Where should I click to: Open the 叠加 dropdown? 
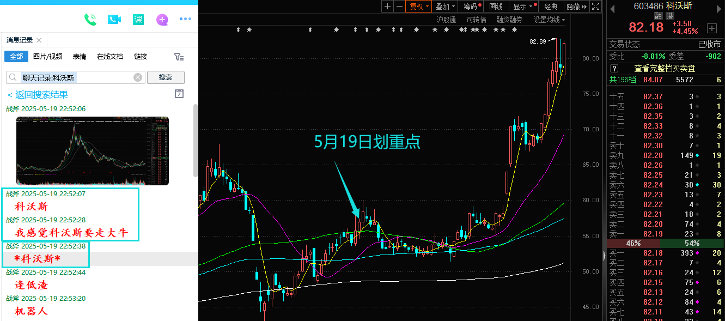point(446,7)
